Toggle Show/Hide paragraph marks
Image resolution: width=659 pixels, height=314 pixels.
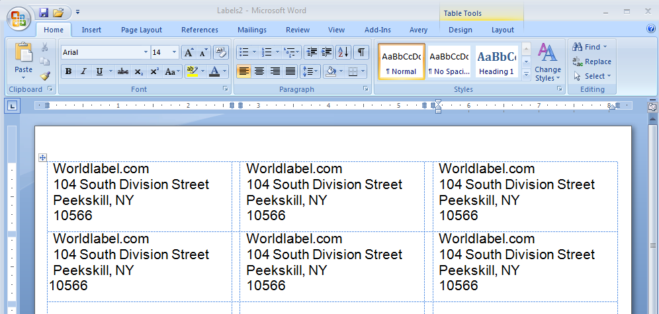(x=361, y=52)
